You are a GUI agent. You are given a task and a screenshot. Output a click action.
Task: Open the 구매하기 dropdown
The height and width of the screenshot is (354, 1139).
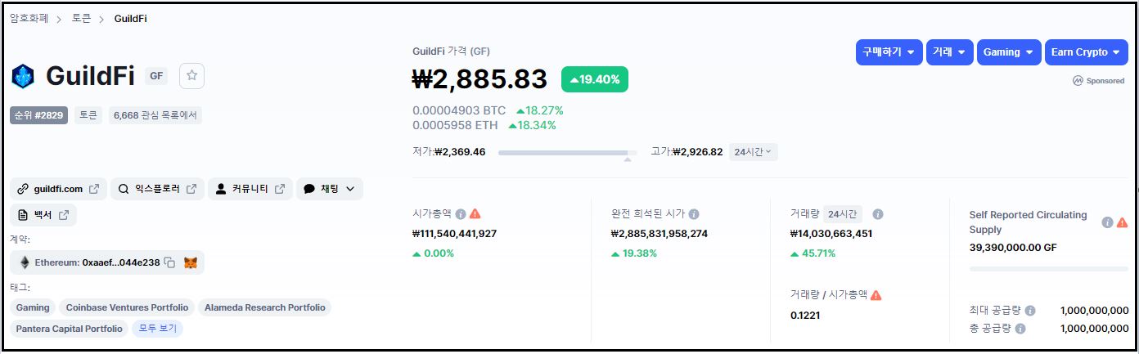pyautogui.click(x=889, y=52)
